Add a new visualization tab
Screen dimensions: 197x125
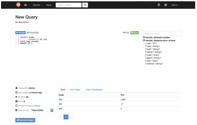93,90
